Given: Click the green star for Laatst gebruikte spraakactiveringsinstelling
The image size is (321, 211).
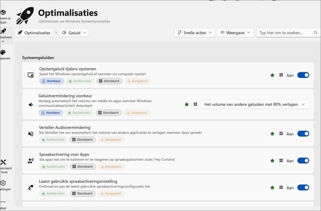Looking at the screenshot, I should [x=272, y=187].
